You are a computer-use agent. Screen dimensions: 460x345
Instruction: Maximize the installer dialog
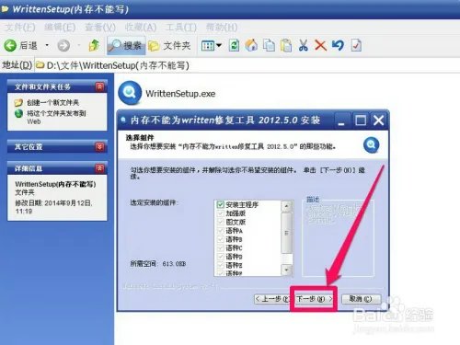tap(361, 121)
